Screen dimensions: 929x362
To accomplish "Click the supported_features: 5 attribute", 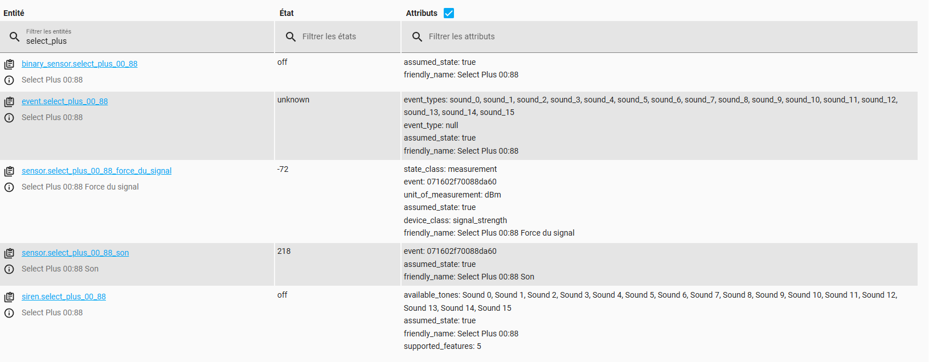I will 442,346.
